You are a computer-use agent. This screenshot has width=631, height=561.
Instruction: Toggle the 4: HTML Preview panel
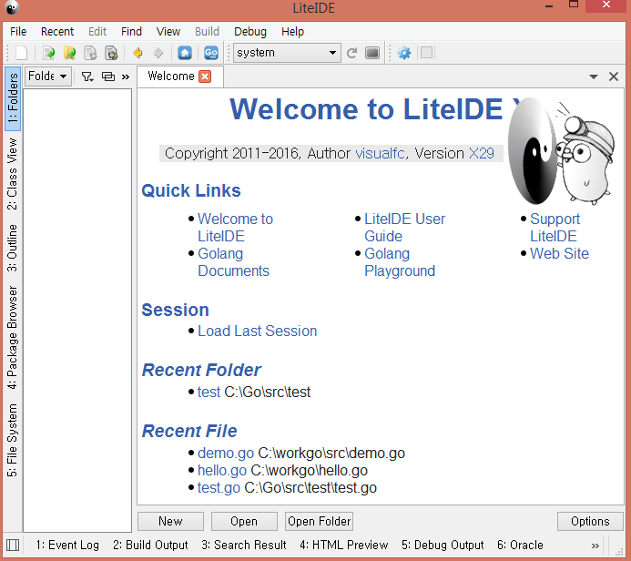coord(343,545)
